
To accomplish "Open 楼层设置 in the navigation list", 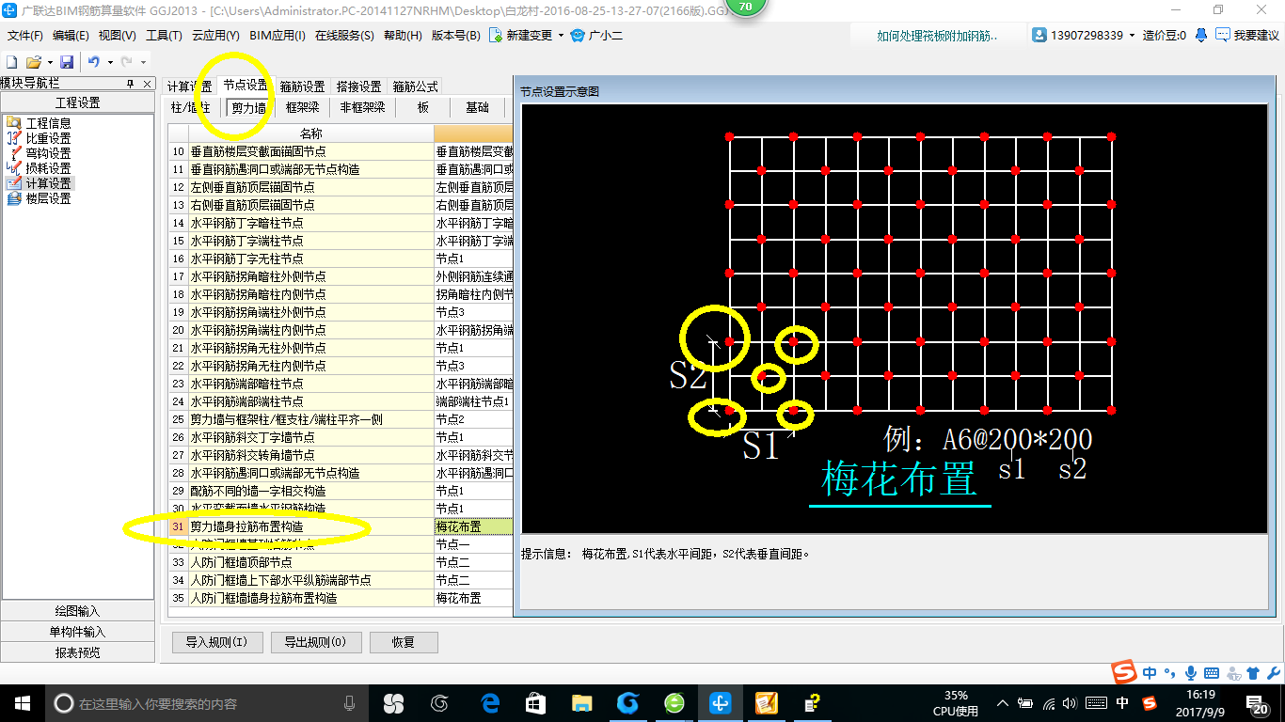I will [x=39, y=198].
